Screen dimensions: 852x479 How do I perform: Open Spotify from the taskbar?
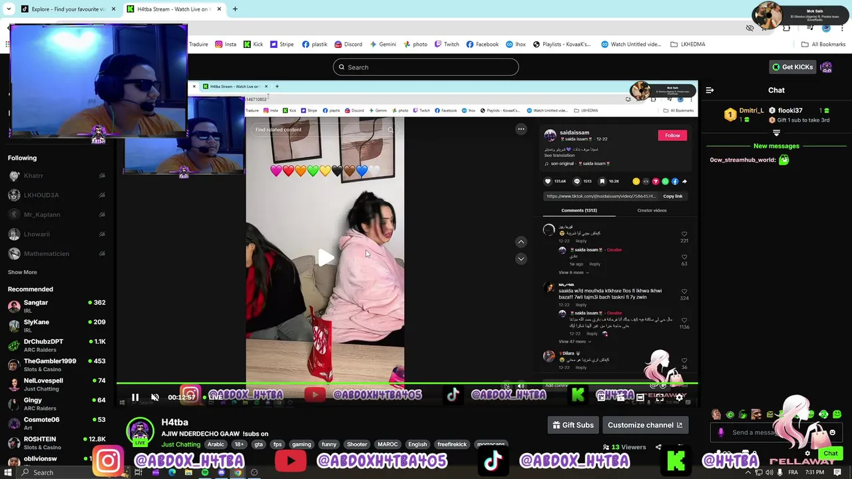pos(204,472)
